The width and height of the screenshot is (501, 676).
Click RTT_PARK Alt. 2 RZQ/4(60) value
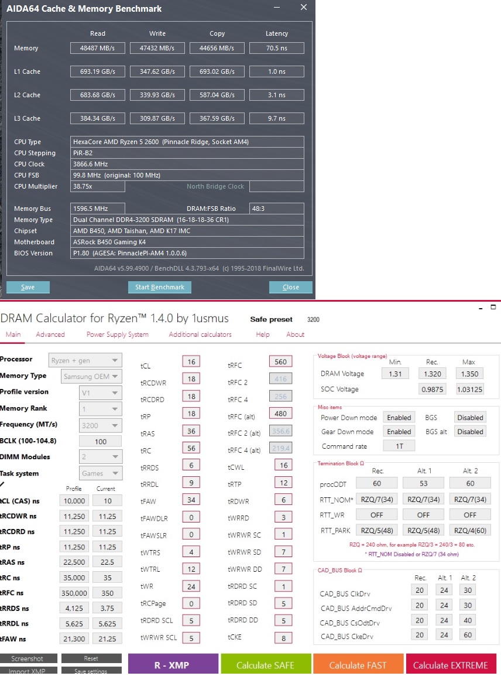(x=470, y=530)
